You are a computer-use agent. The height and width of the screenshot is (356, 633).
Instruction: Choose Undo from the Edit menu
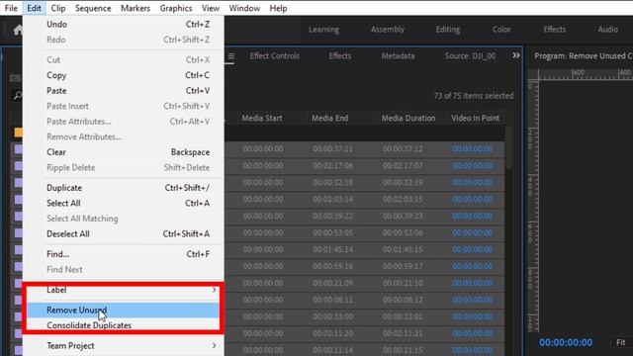tap(123, 24)
